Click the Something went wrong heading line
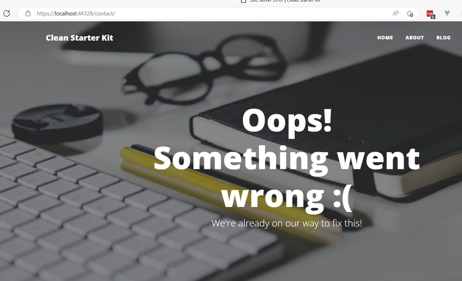Viewport: 462px width, 281px height. pyautogui.click(x=286, y=159)
